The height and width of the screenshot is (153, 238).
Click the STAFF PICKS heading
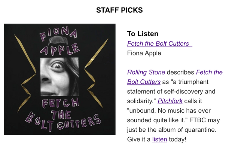(119, 10)
